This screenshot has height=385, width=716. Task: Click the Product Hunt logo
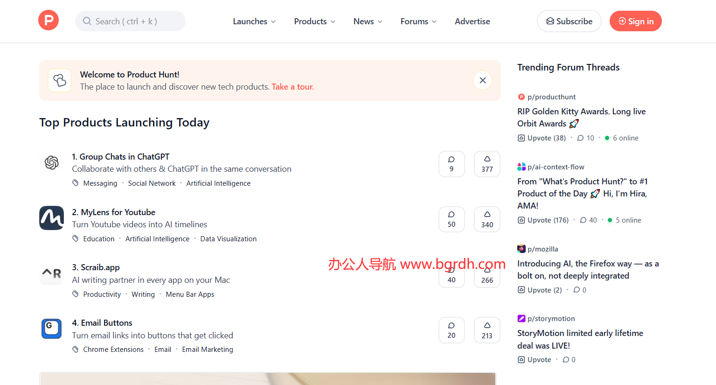click(48, 20)
